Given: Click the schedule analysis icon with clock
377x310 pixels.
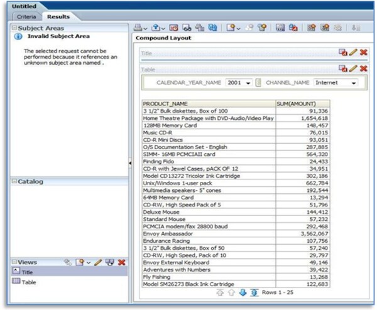Looking at the screenshot, I should point(173,28).
